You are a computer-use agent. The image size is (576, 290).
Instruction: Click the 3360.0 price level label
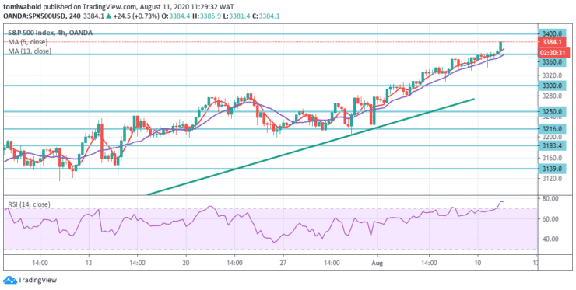coord(553,62)
